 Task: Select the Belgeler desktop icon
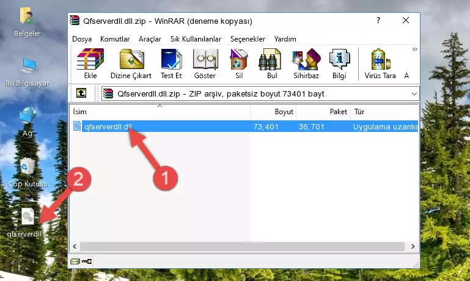[x=27, y=22]
